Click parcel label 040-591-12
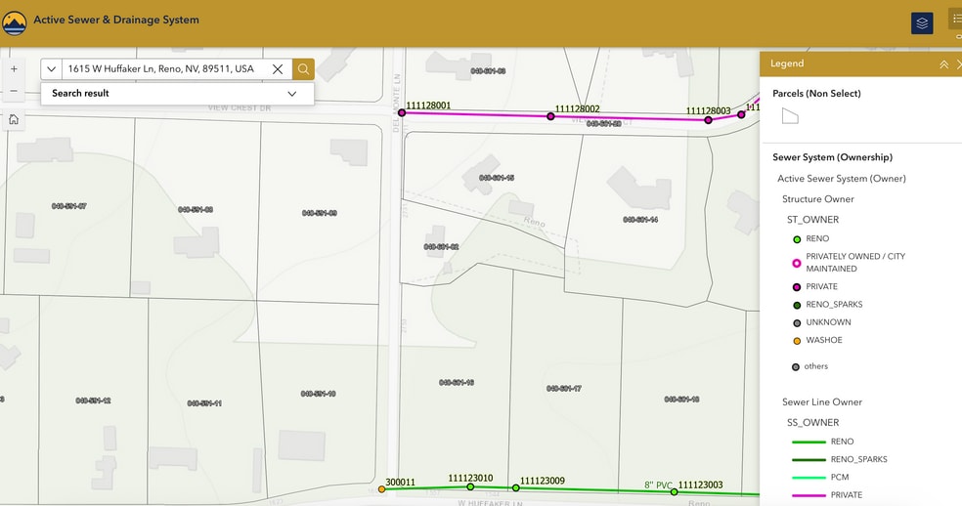This screenshot has width=962, height=506. coord(93,401)
